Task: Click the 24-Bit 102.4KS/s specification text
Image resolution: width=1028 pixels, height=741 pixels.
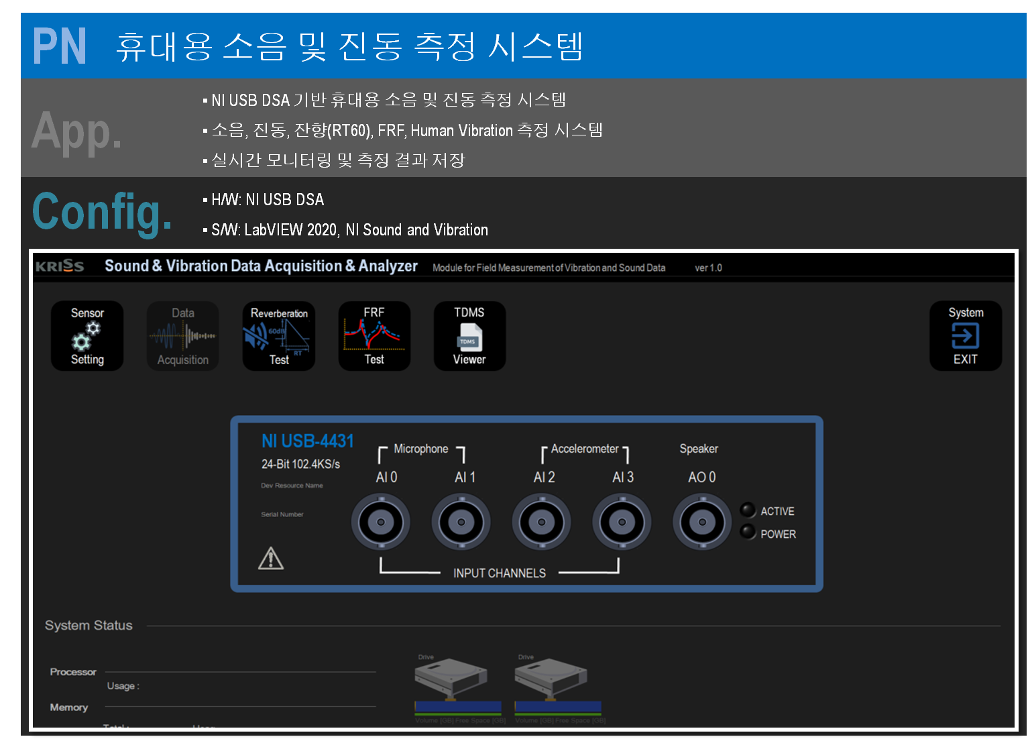Action: point(300,464)
